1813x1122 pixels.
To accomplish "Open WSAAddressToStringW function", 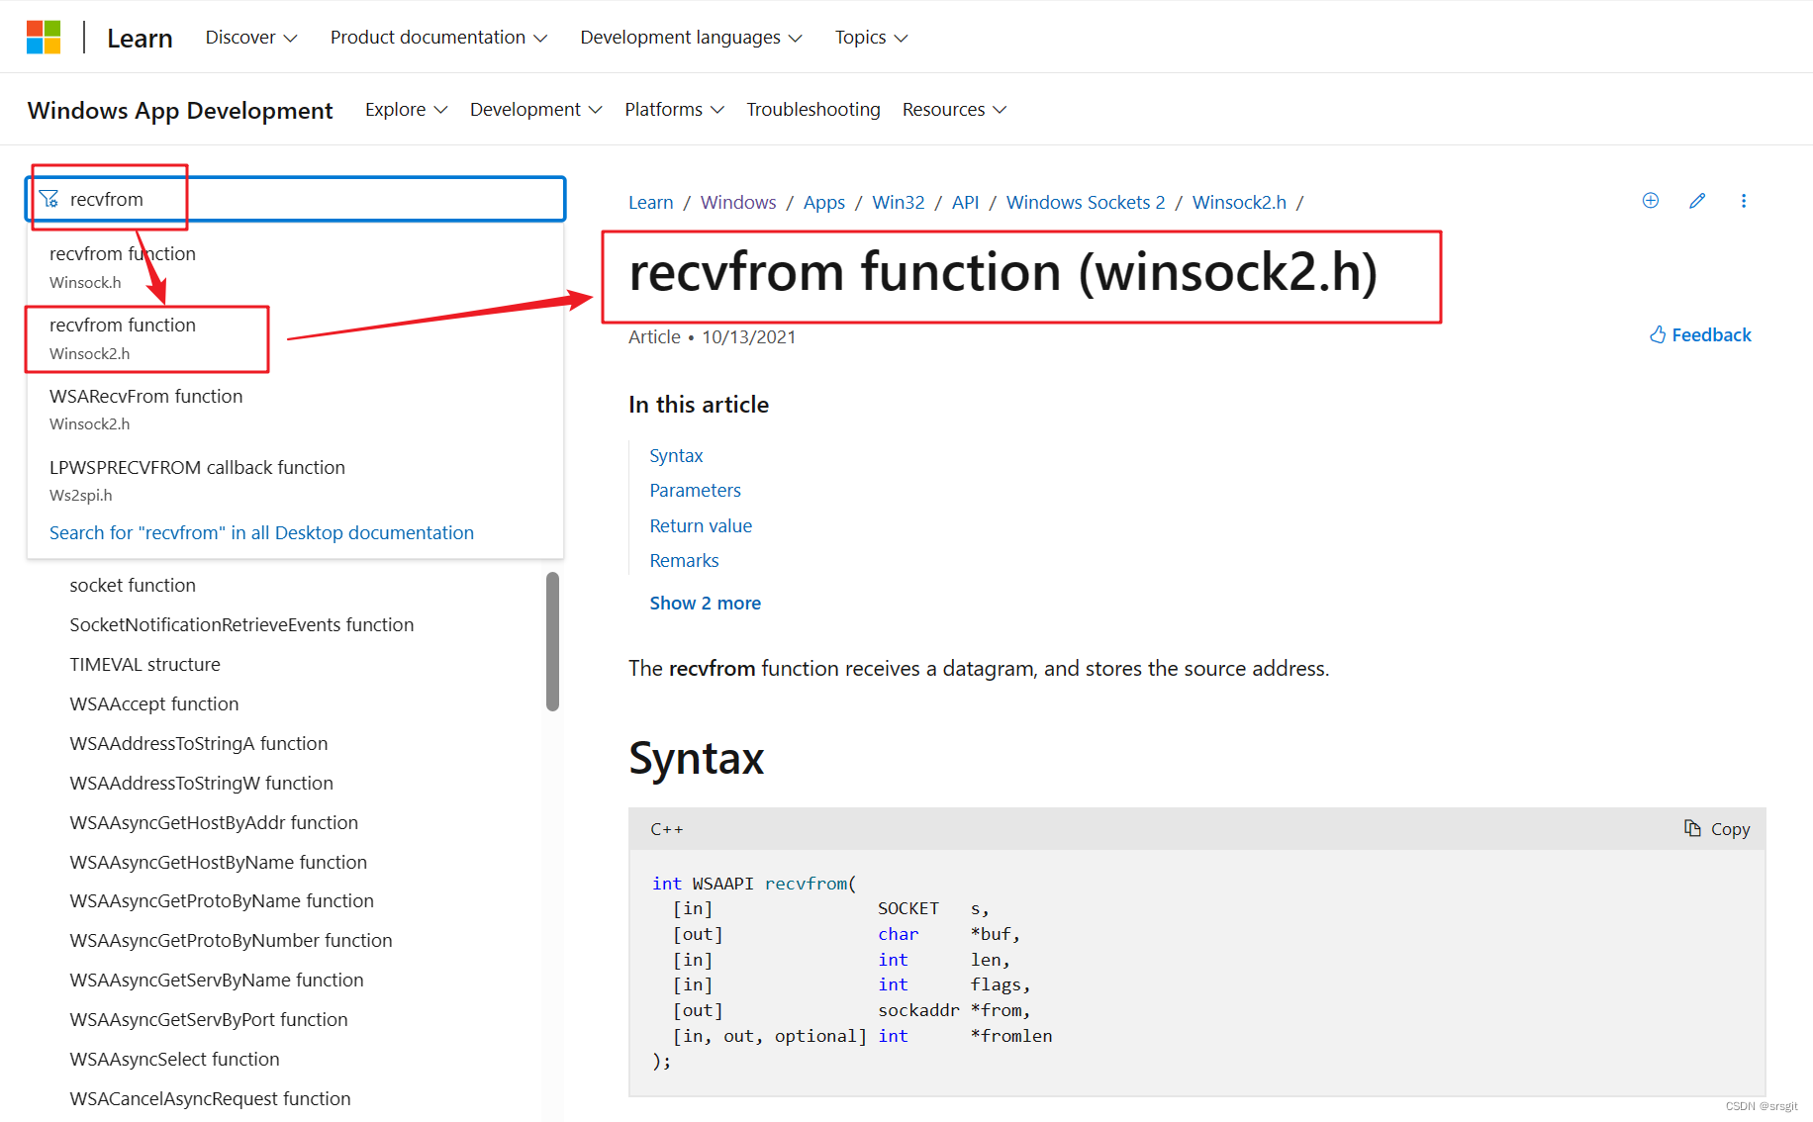I will pyautogui.click(x=201, y=783).
